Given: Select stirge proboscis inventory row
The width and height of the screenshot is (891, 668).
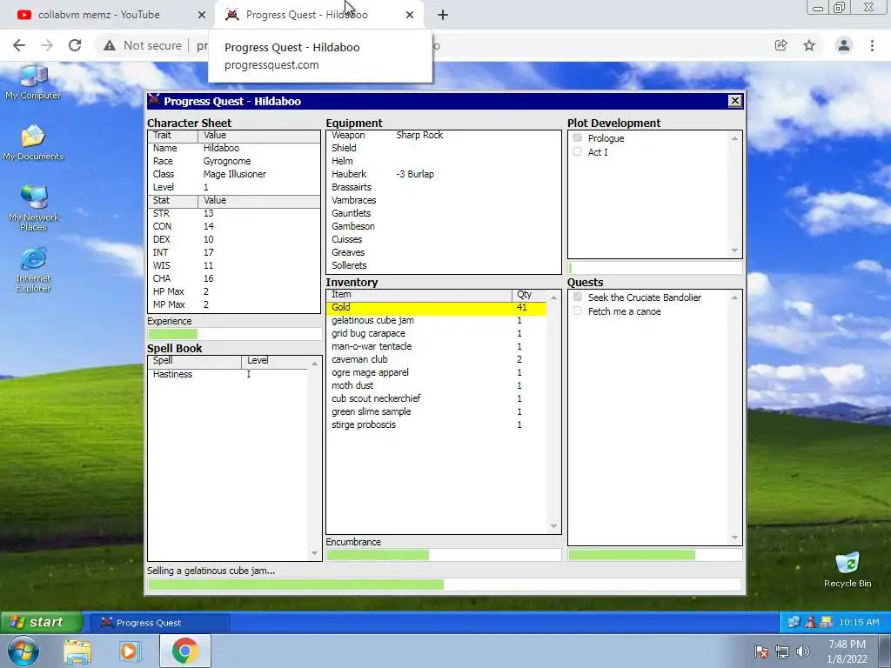Looking at the screenshot, I should [437, 424].
